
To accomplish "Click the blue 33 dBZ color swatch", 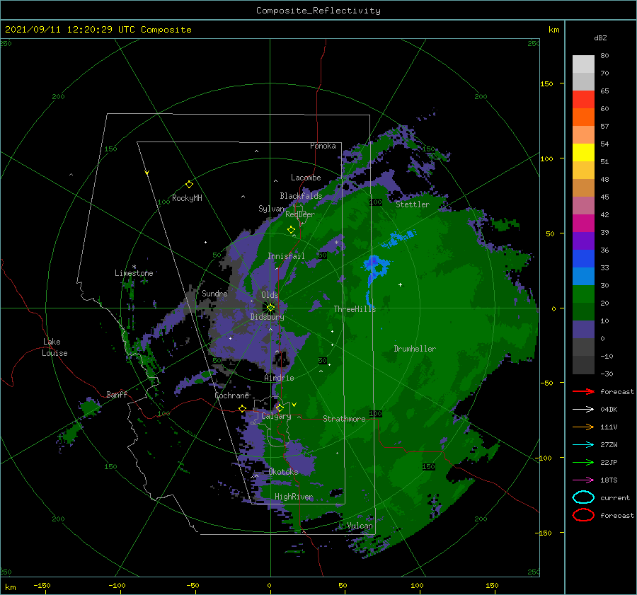I will point(583,258).
